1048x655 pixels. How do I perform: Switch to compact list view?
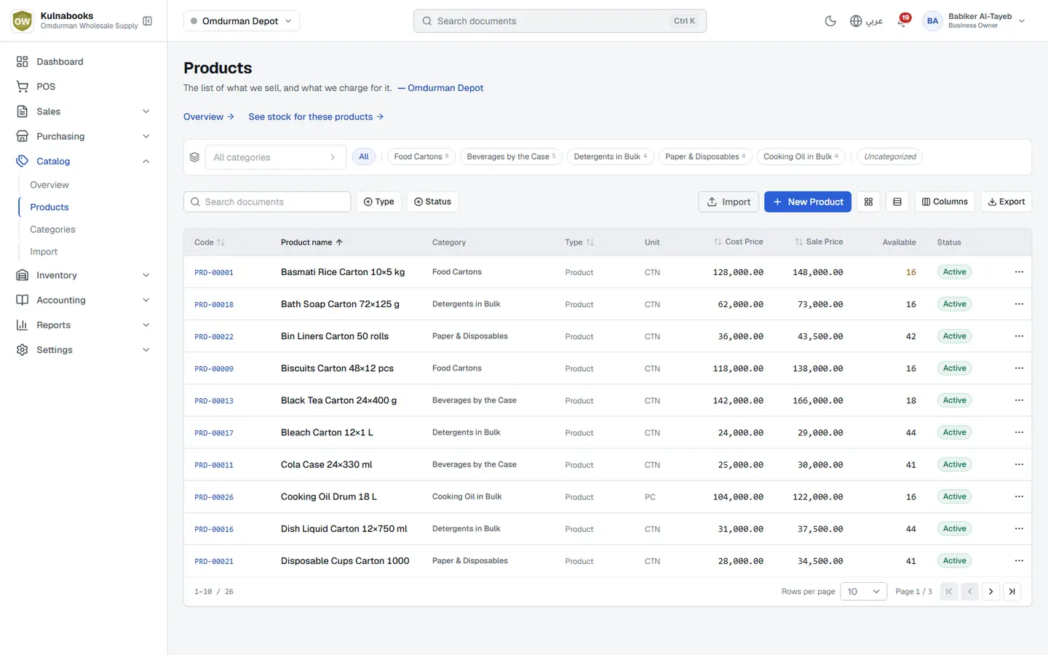(x=897, y=202)
